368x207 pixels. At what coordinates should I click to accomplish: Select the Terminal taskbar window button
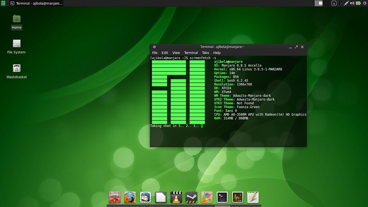point(36,3)
